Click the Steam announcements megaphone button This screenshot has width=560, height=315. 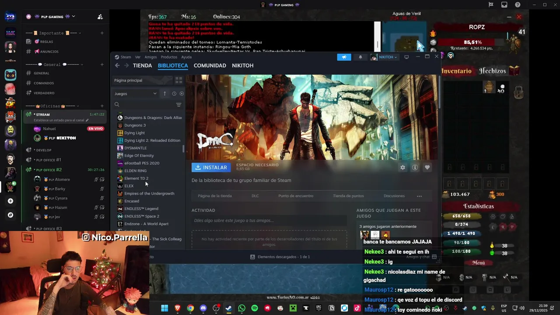pos(344,57)
